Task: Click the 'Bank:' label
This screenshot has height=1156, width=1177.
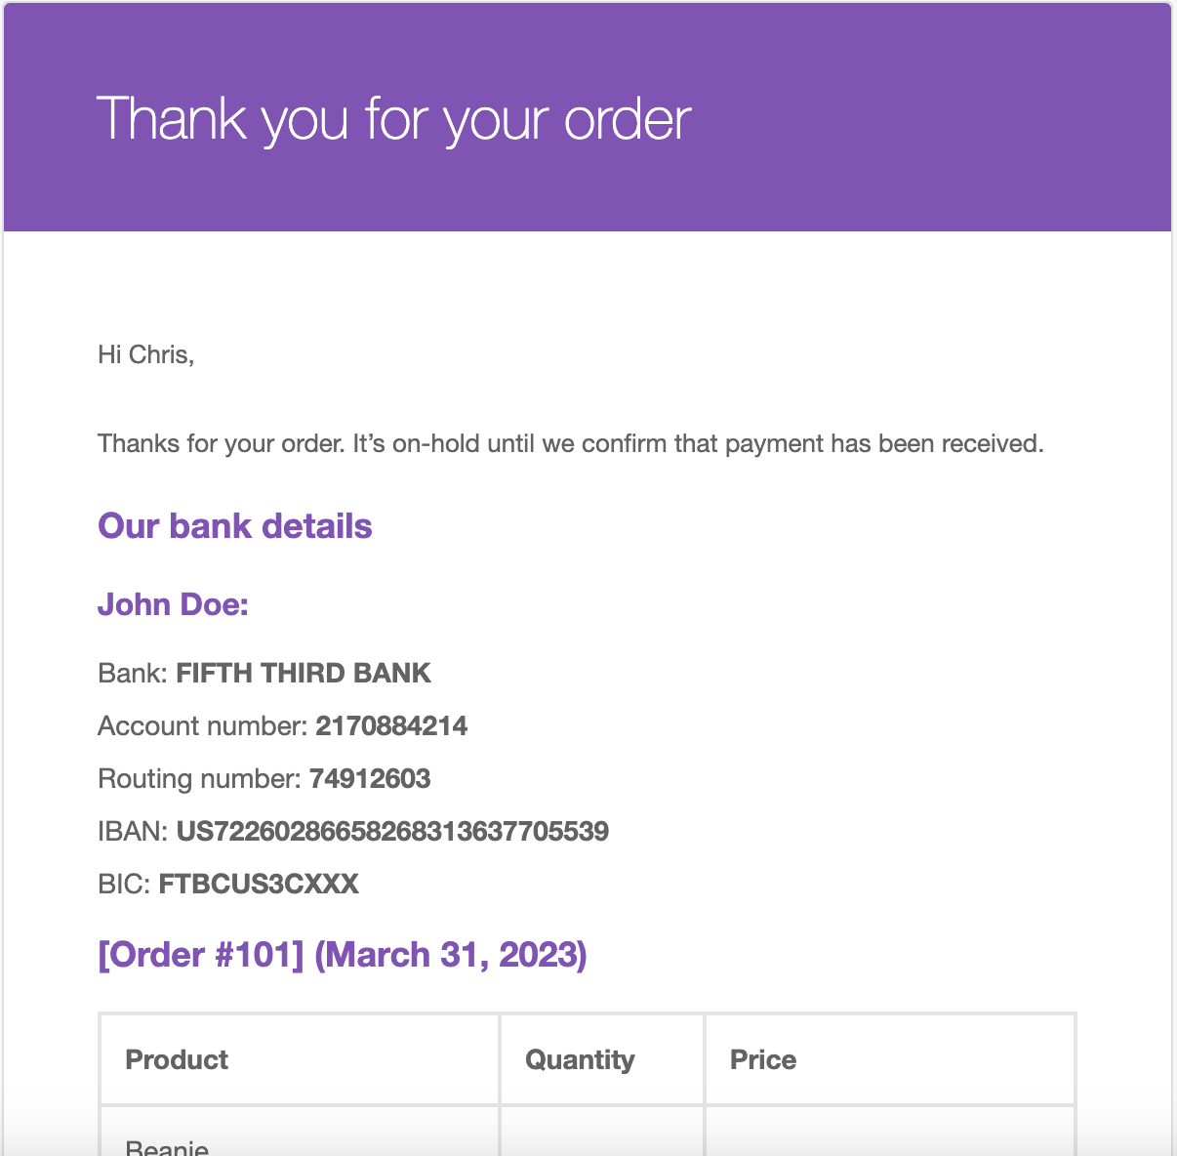Action: point(134,674)
